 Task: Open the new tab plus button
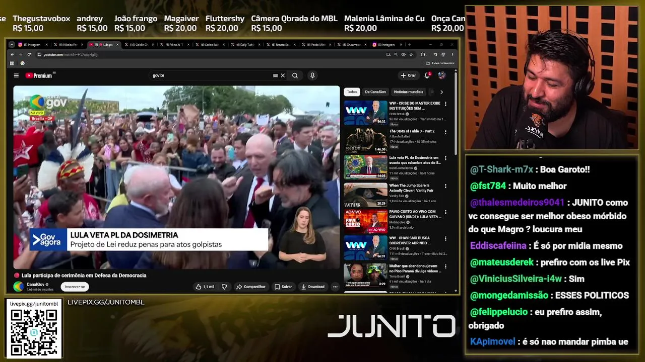tap(409, 45)
